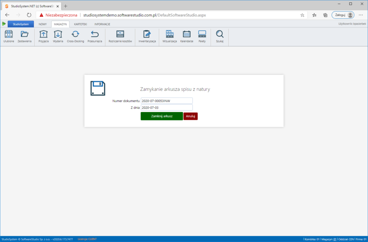This screenshot has width=368, height=242.
Task: Switch to the StudioSystem ribbon tab
Action: coord(21,24)
